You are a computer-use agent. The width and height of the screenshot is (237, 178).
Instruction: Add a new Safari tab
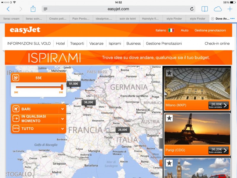click(230, 9)
